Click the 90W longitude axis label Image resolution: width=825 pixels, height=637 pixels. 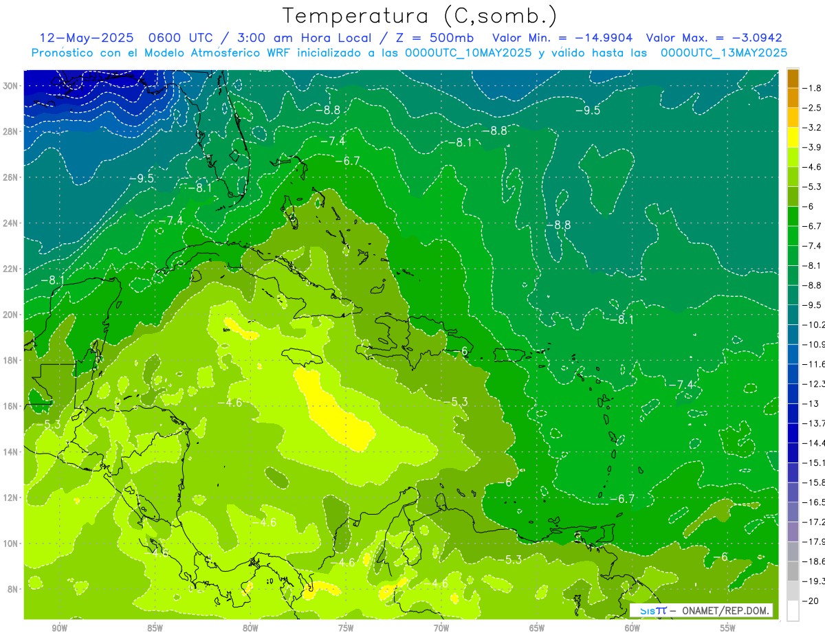click(x=59, y=628)
